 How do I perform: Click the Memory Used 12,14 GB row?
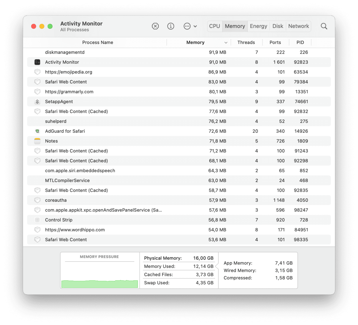coord(179,266)
